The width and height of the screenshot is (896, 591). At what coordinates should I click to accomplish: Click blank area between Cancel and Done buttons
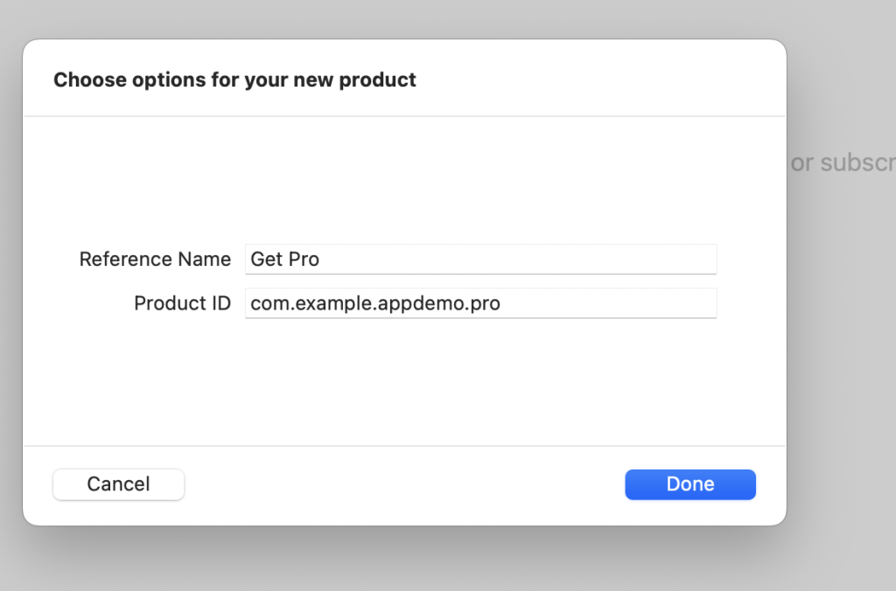(x=402, y=484)
